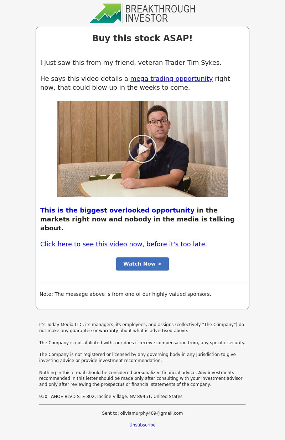This screenshot has width=285, height=440.
Task: Click the blue Watch Now button
Action: coord(142,264)
